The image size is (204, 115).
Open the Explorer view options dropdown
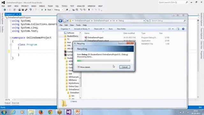click(173, 29)
